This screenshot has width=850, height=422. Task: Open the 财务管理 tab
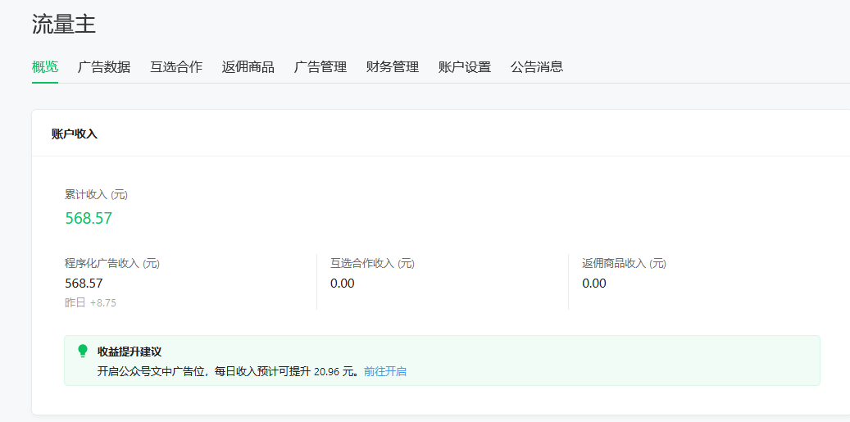click(x=393, y=67)
